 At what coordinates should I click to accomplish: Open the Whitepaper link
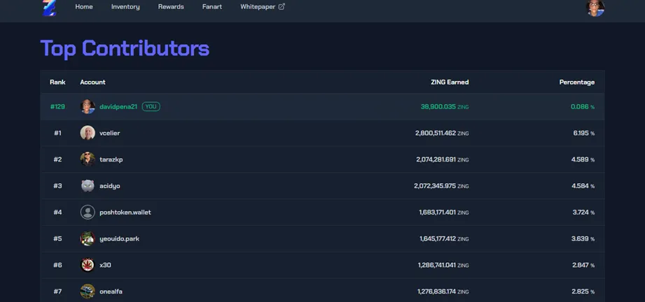[x=258, y=6]
